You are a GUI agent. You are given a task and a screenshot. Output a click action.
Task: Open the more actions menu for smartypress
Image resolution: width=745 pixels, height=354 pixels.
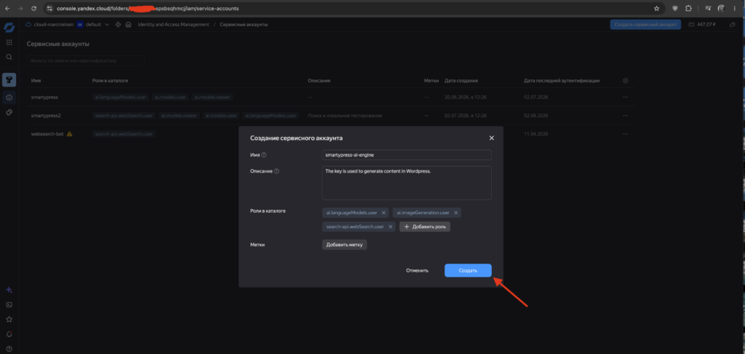coord(625,97)
